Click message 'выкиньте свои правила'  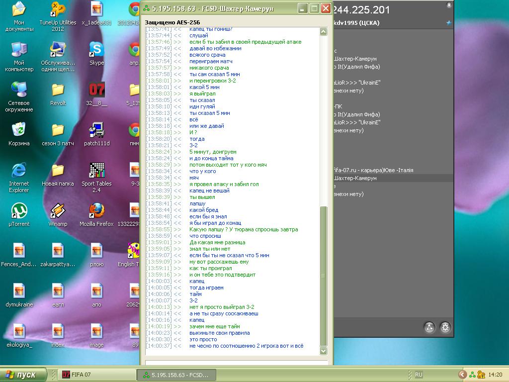click(x=219, y=333)
